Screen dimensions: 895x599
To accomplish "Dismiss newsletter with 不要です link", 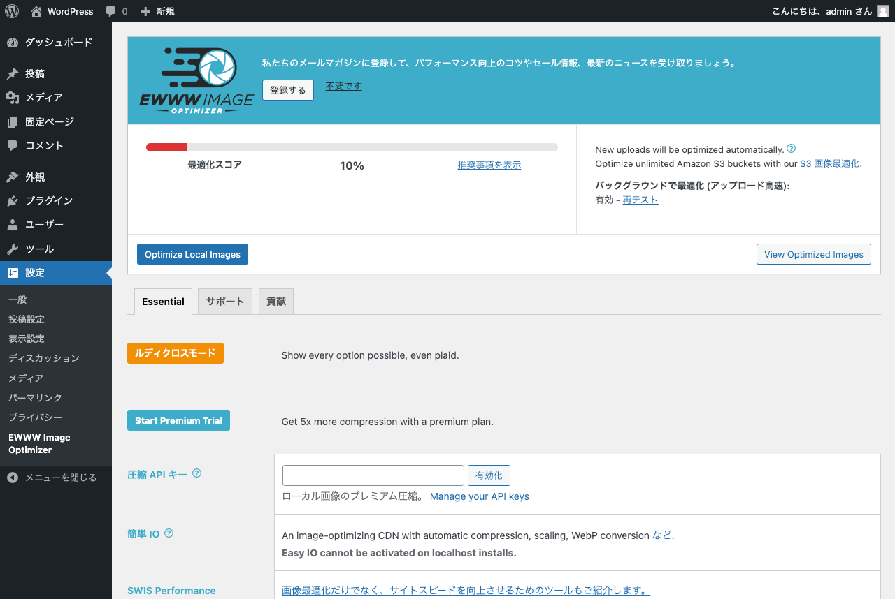I will click(x=343, y=87).
